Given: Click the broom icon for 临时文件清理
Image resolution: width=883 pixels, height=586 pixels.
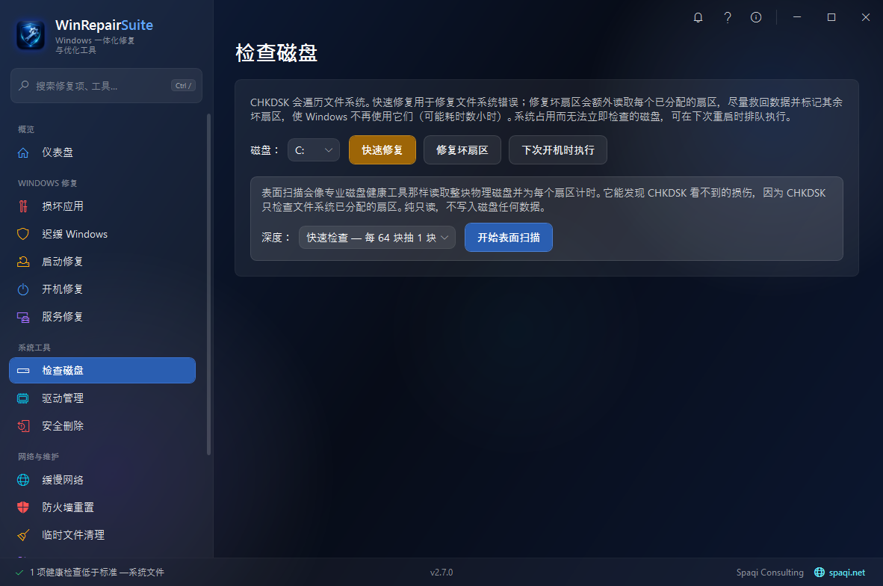Looking at the screenshot, I should click(23, 534).
